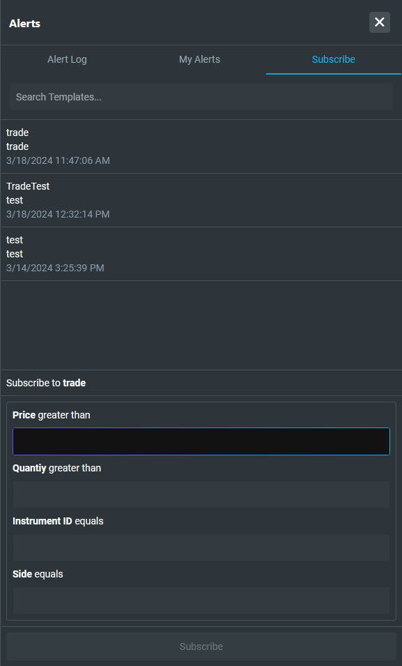
Task: Click the Subscribe button at bottom
Action: coord(201,646)
